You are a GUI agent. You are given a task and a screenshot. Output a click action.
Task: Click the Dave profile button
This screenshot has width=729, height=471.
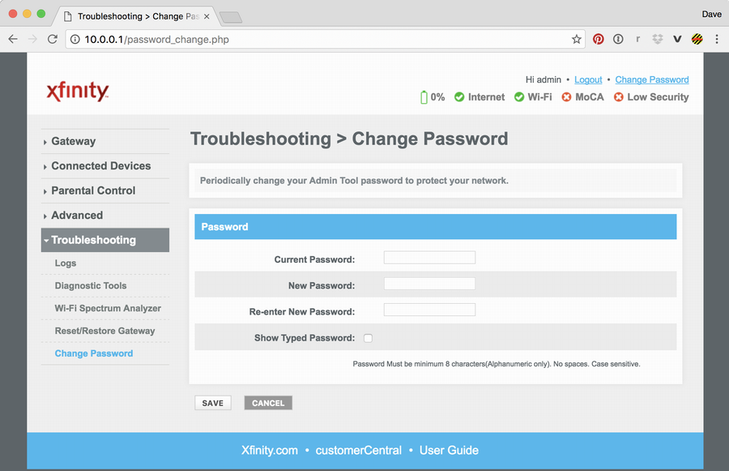(x=711, y=14)
